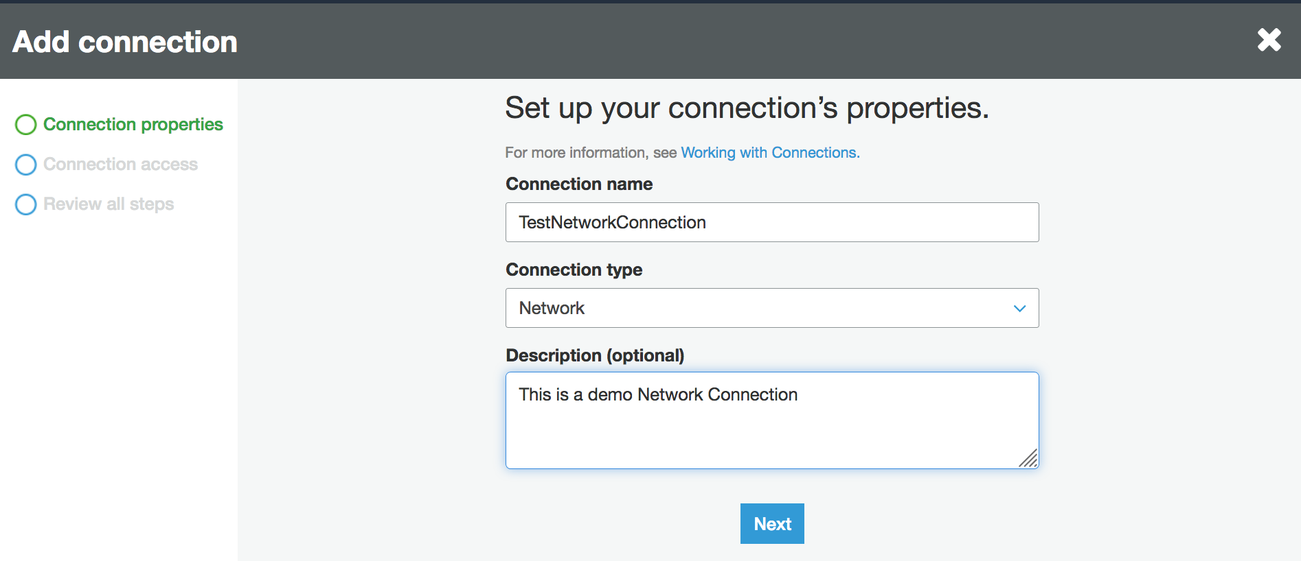1301x561 pixels.
Task: Go to the Review all steps section
Action: pyautogui.click(x=108, y=204)
